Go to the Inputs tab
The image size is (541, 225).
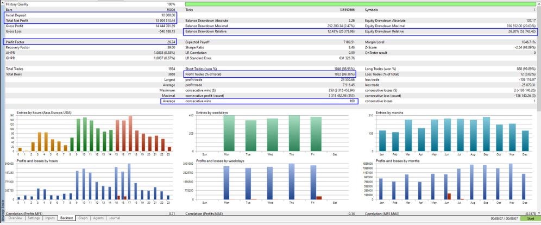click(50, 218)
